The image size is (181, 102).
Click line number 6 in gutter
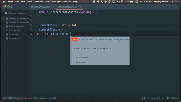click(31, 34)
